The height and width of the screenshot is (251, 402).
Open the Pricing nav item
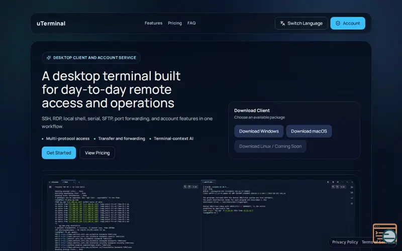175,23
